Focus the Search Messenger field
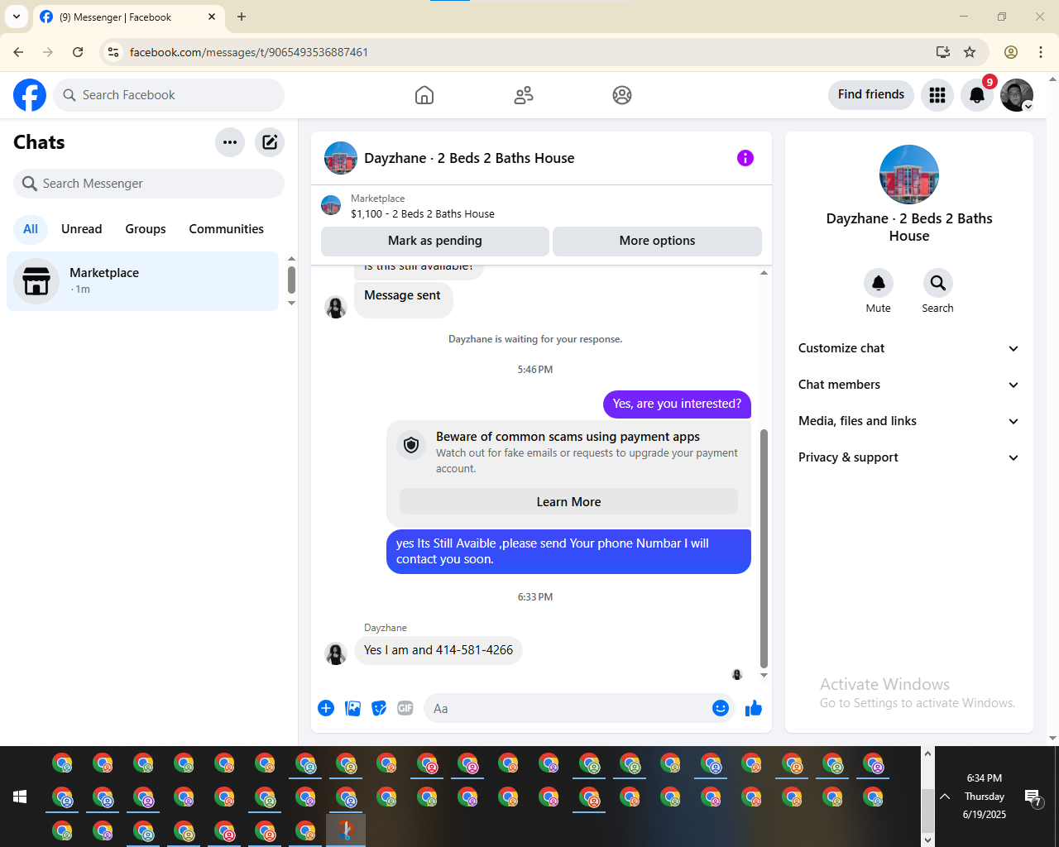Viewport: 1059px width, 847px height. click(x=149, y=184)
